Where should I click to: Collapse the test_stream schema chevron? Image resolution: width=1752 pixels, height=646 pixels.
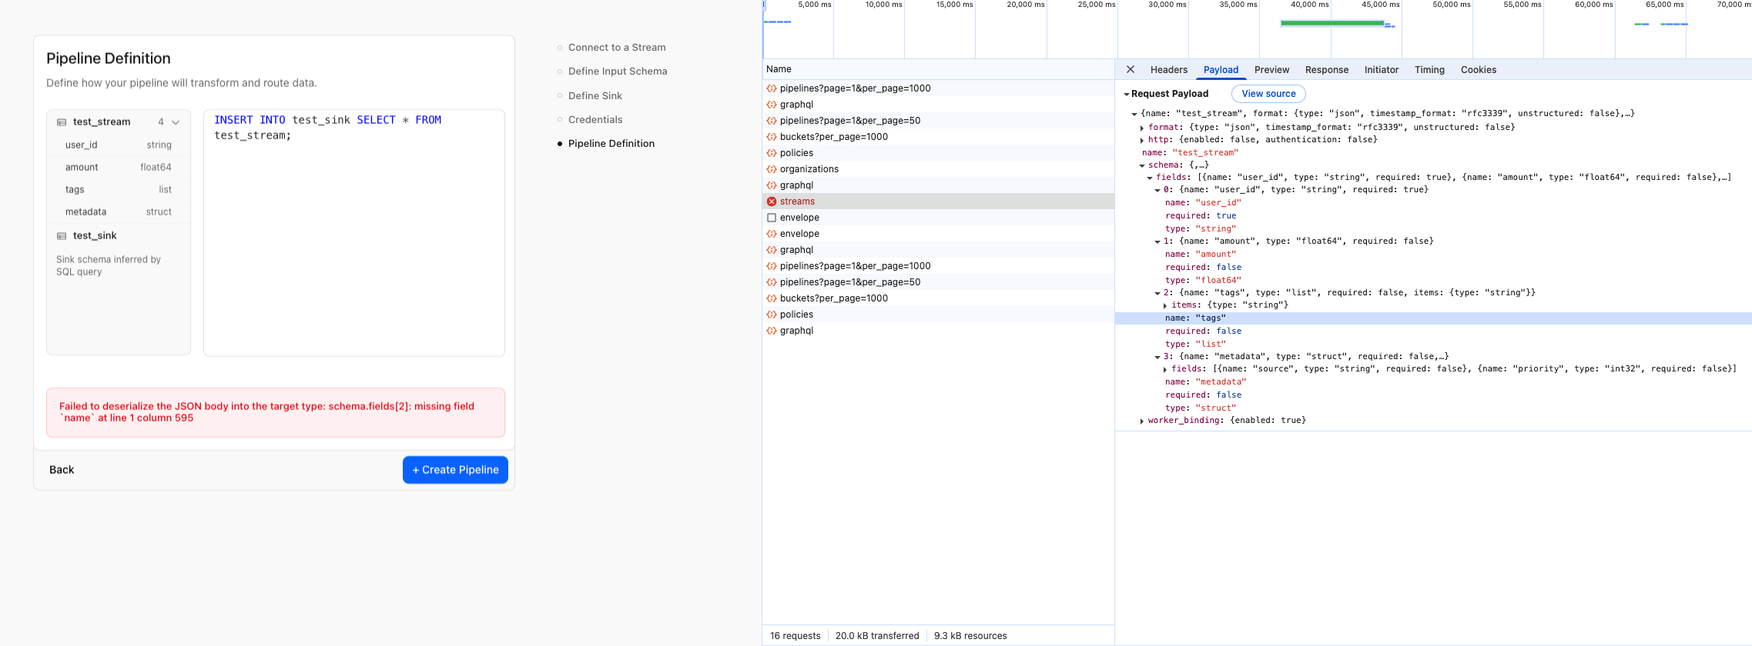[176, 122]
